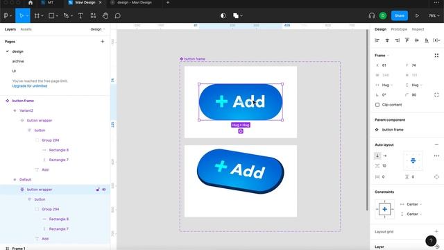Click independent corners icon

436,94
